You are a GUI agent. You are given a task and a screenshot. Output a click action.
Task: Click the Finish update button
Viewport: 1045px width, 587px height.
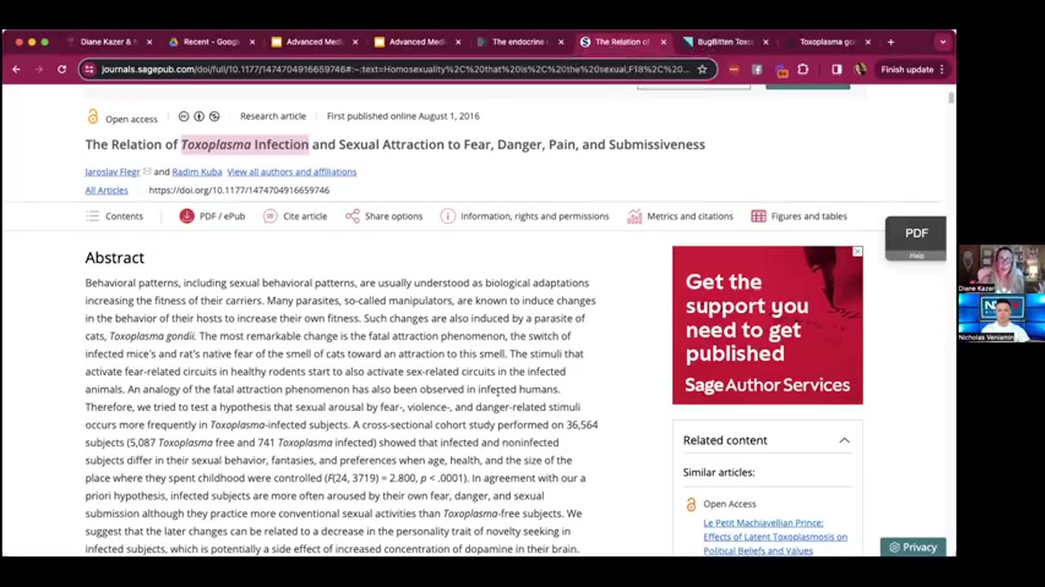[x=906, y=69]
